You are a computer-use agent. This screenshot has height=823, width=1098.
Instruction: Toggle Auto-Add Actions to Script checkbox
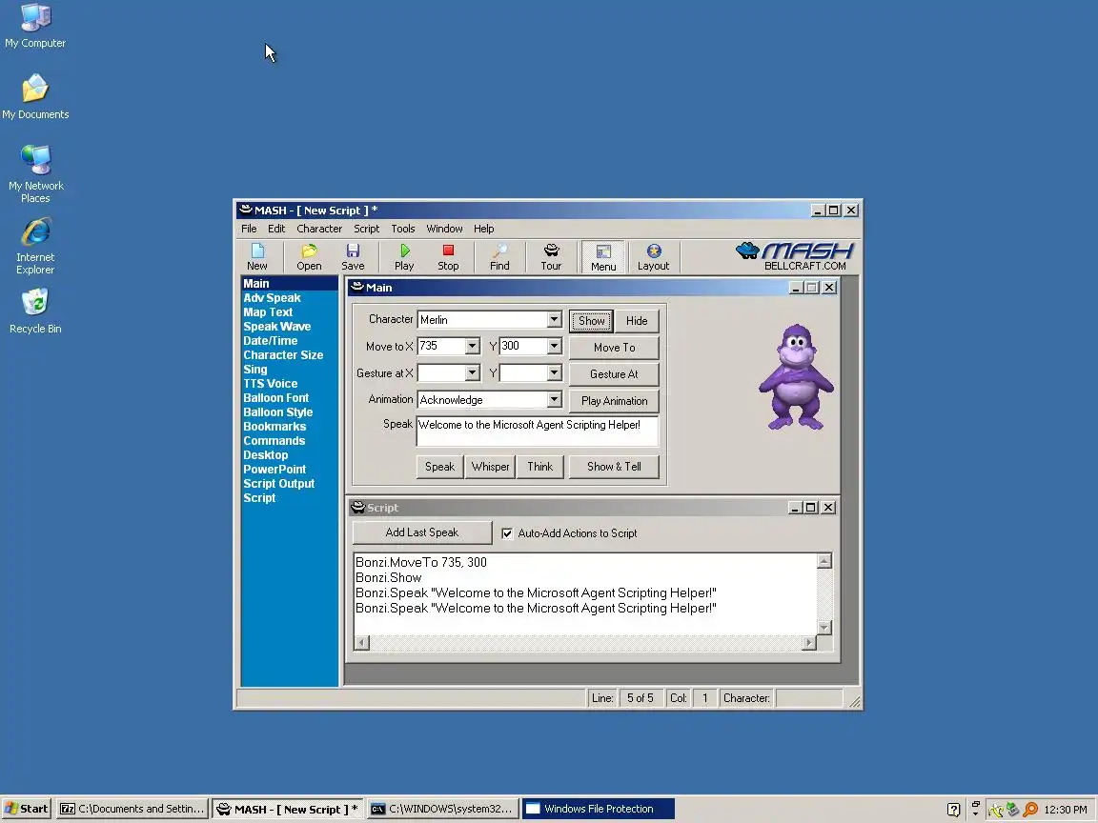[507, 533]
